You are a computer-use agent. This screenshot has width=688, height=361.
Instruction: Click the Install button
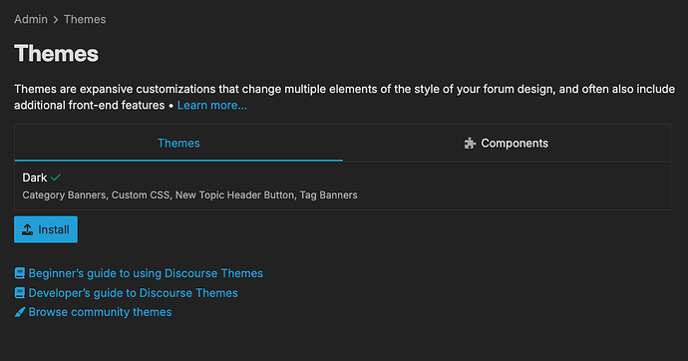(46, 229)
